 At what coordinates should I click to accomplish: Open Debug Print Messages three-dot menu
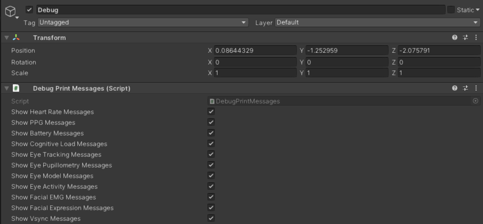click(x=476, y=88)
